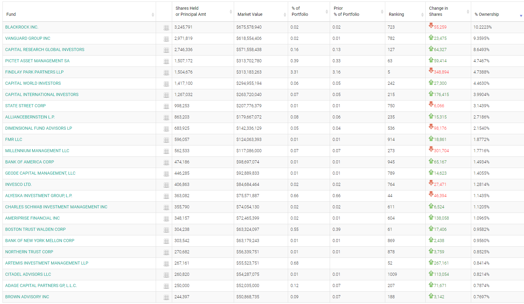The width and height of the screenshot is (524, 304).
Task: Select change in shares value 348,894
Action: pos(441,72)
